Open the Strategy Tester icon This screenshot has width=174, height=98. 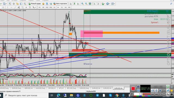25,4
